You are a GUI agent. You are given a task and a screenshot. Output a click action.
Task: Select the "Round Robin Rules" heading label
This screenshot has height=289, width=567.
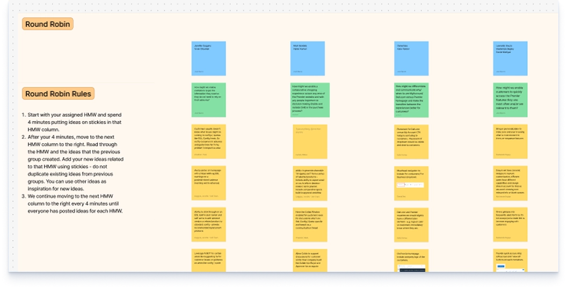click(x=58, y=94)
